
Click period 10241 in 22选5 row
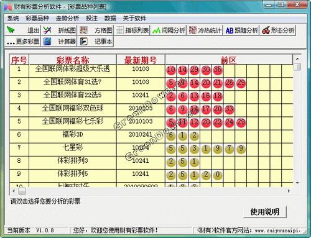[x=141, y=95]
